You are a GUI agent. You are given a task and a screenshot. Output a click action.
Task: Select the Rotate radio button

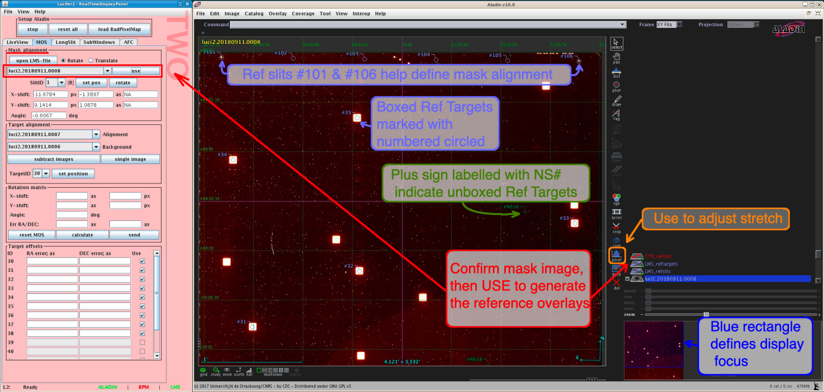coord(64,61)
